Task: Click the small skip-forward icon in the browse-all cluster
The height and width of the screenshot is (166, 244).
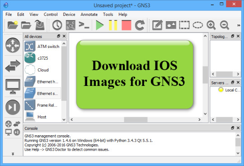Action: click(17, 132)
